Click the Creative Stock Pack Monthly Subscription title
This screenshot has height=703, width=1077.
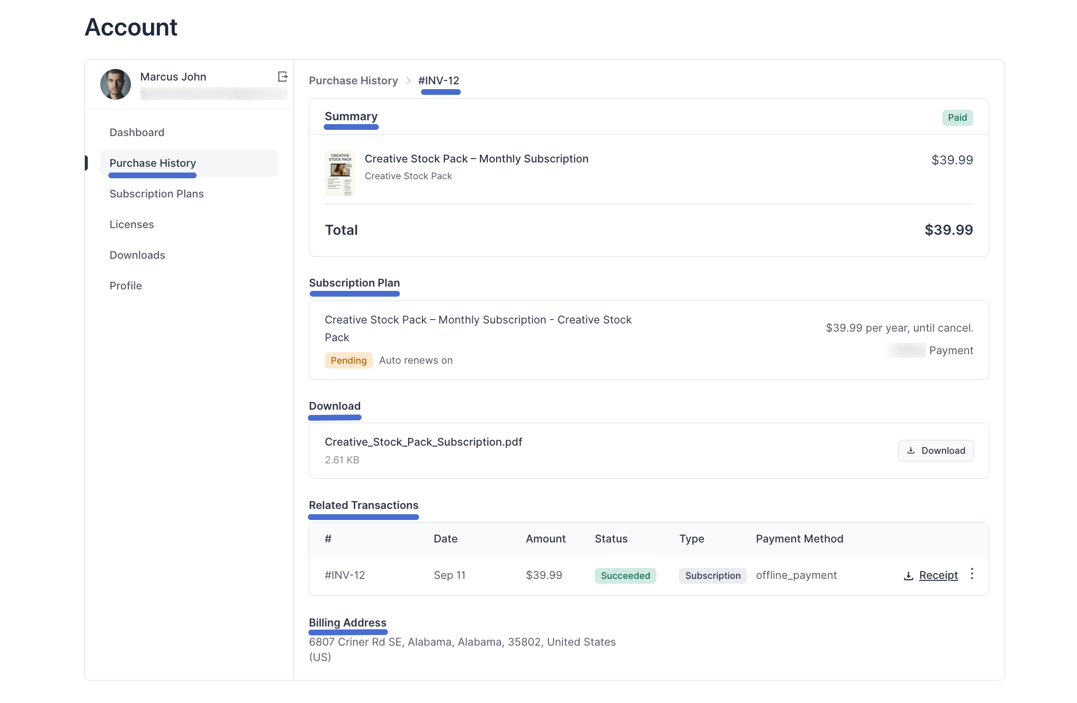coord(476,159)
